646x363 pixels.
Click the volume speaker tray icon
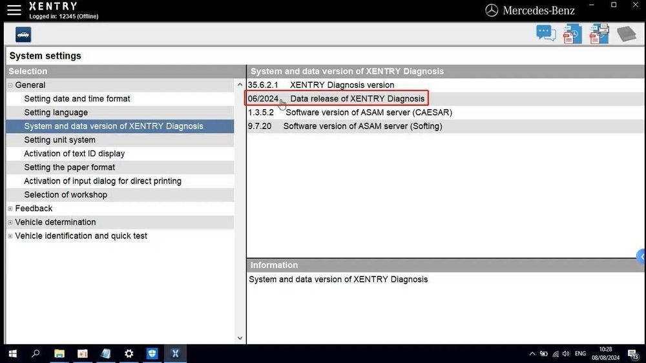[x=566, y=354]
